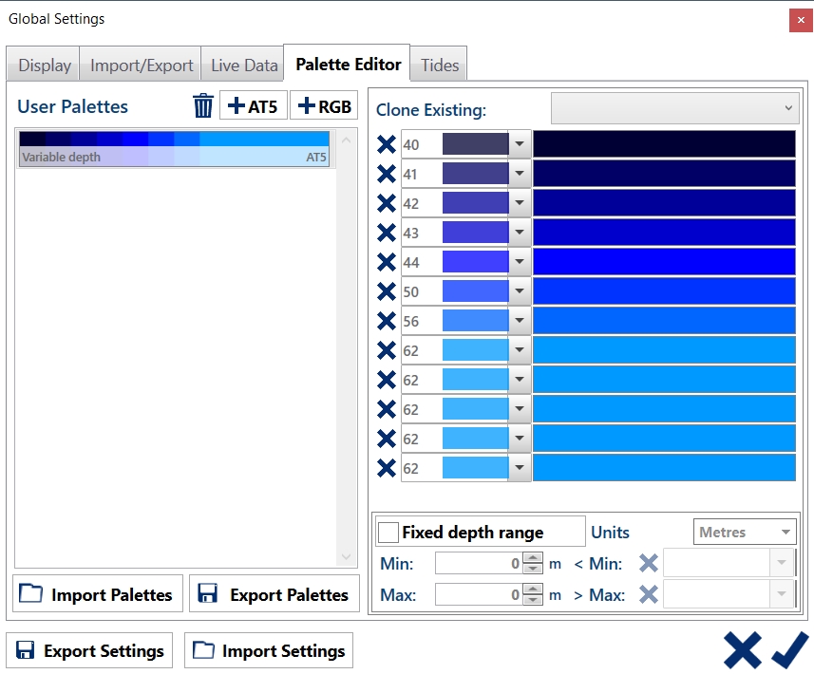
Task: Open the Live Data tab
Action: pos(244,66)
